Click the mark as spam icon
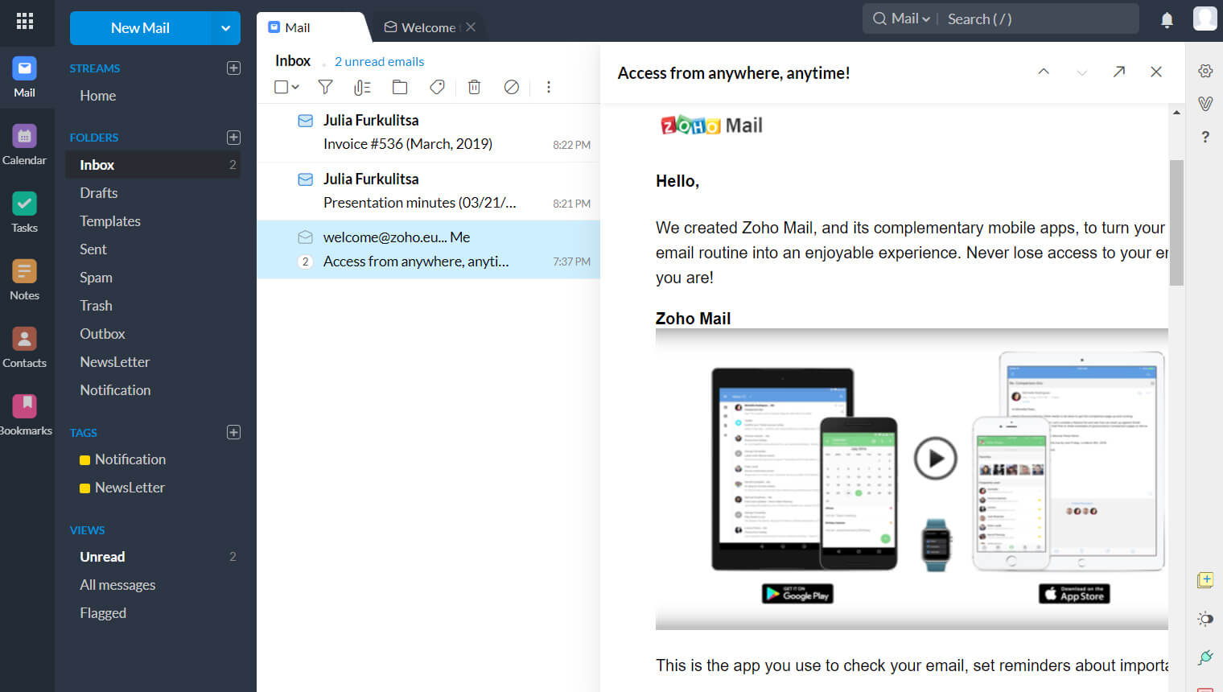Image resolution: width=1223 pixels, height=692 pixels. (x=512, y=87)
